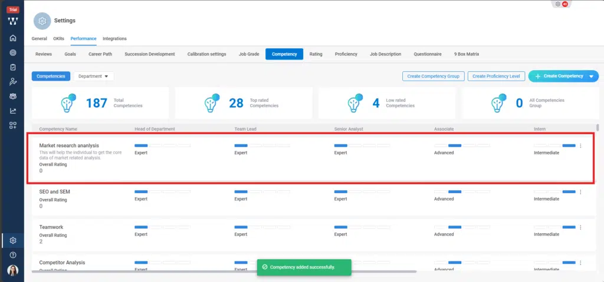Screen dimensions: 604x282
Task: Expand the Create Competency dropdown arrow
Action: tap(591, 77)
